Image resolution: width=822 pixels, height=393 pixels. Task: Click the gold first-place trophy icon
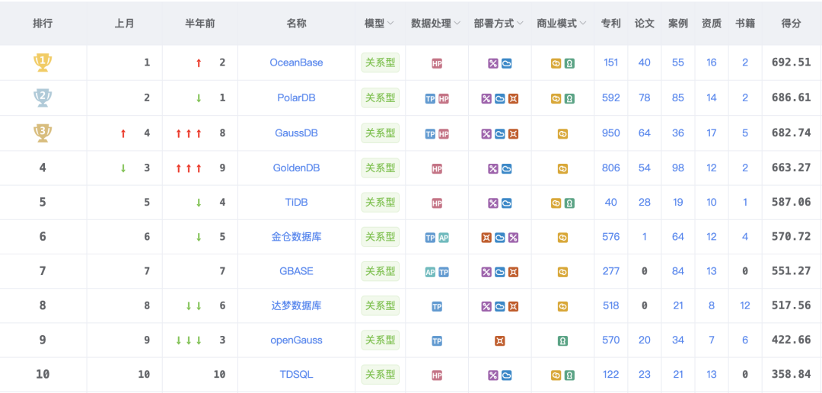click(x=43, y=62)
